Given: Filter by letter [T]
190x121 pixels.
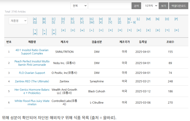Looking at the screenshot, I should tap(63, 23).
